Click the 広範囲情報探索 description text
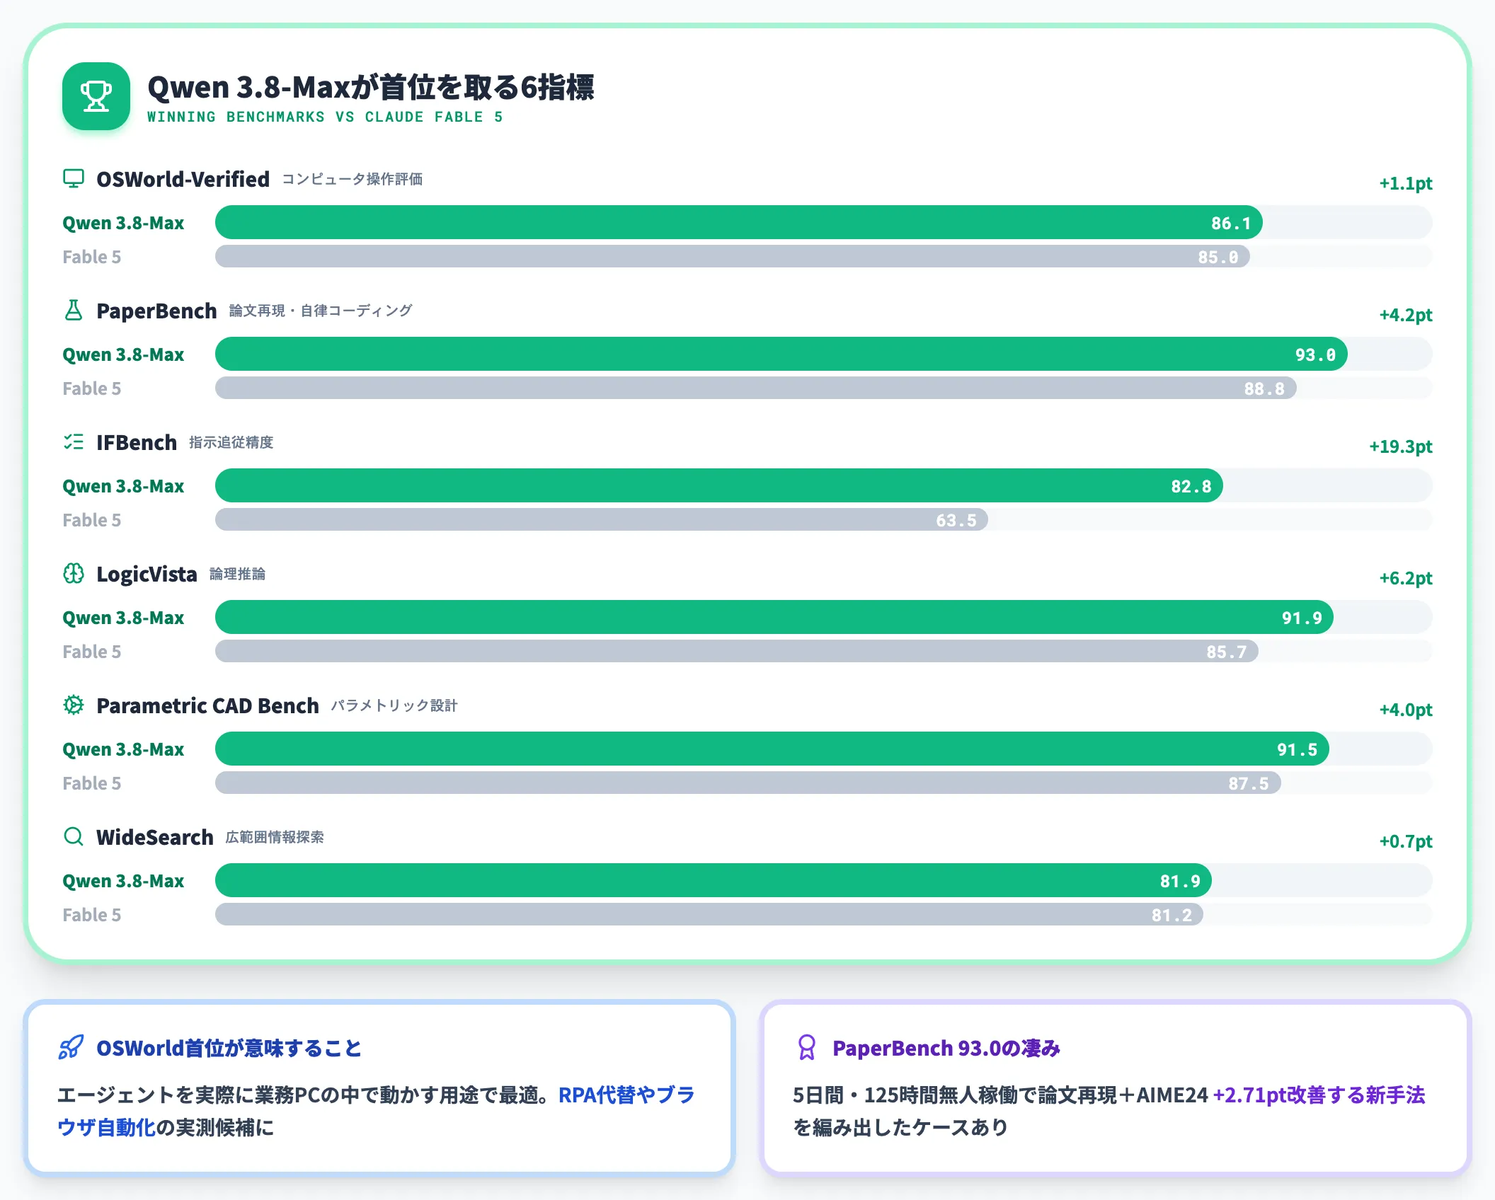This screenshot has width=1495, height=1200. point(275,837)
